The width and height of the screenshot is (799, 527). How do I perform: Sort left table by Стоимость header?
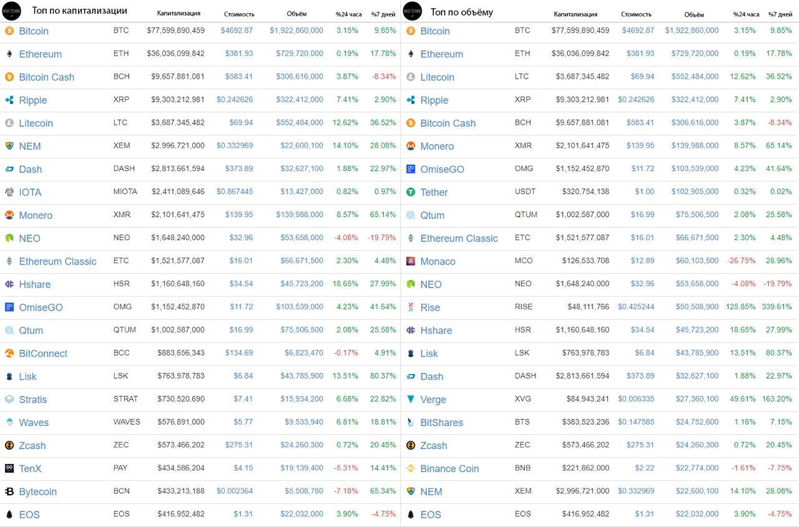tap(239, 14)
